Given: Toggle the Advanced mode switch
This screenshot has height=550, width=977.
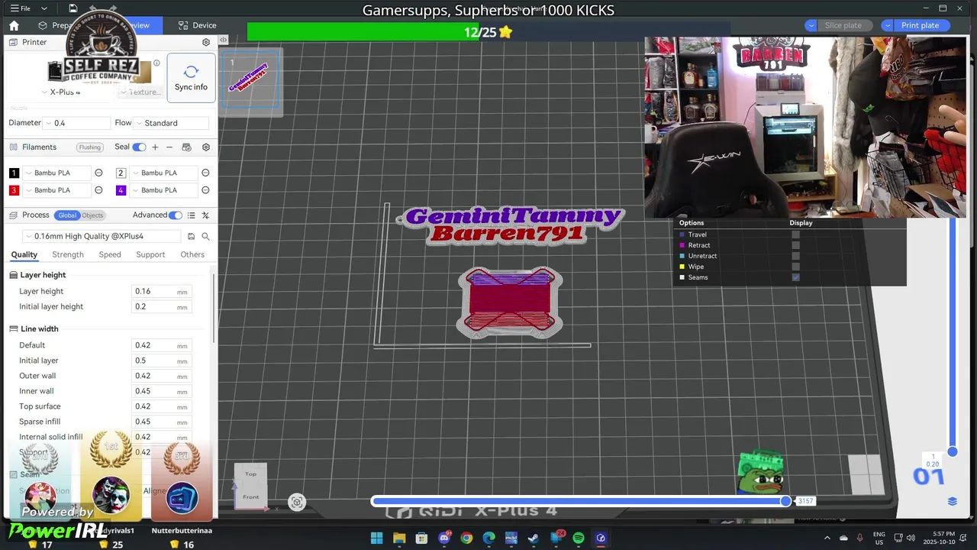Looking at the screenshot, I should click(176, 215).
